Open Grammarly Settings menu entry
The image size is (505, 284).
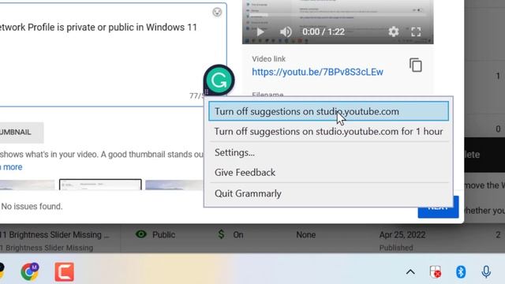[328, 152]
